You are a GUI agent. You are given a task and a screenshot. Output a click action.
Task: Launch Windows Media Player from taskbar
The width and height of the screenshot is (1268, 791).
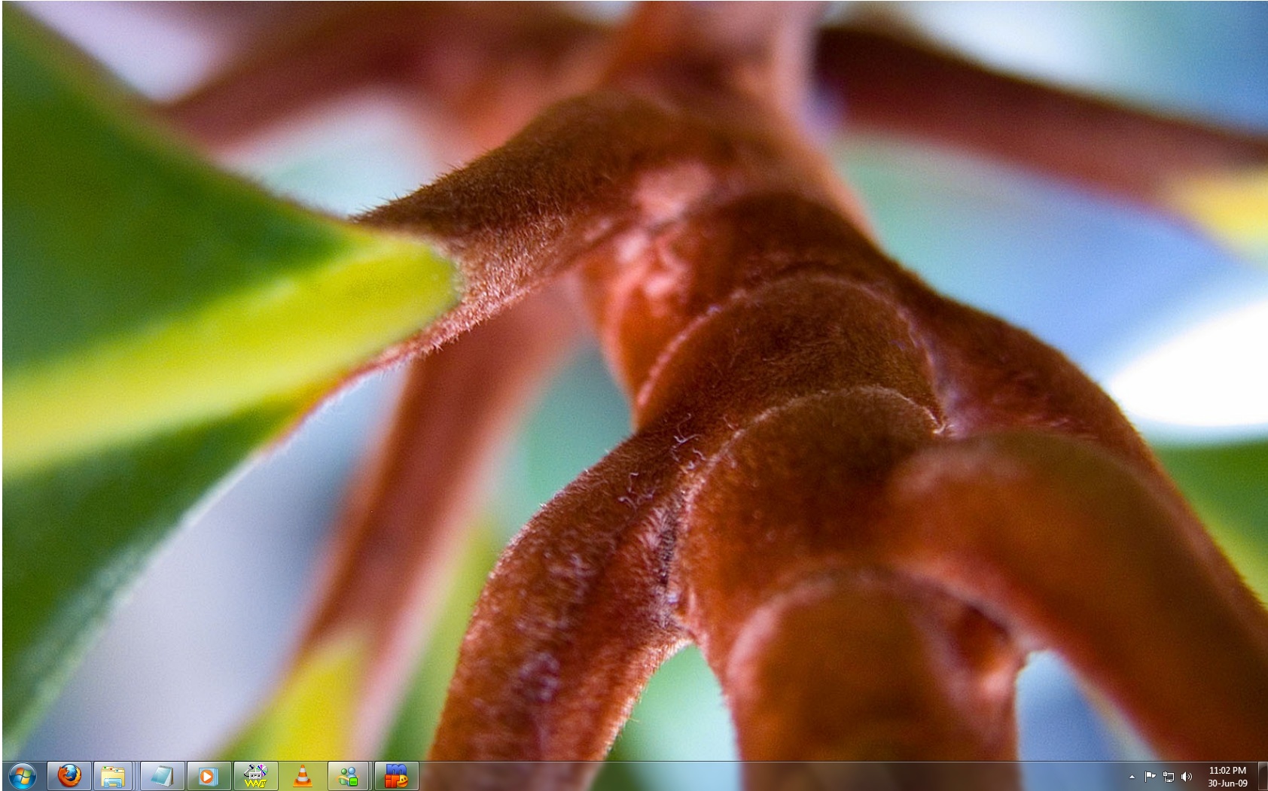(x=209, y=776)
